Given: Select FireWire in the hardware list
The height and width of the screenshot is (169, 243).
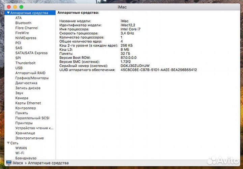Looking at the screenshot, I should tap(22, 33).
